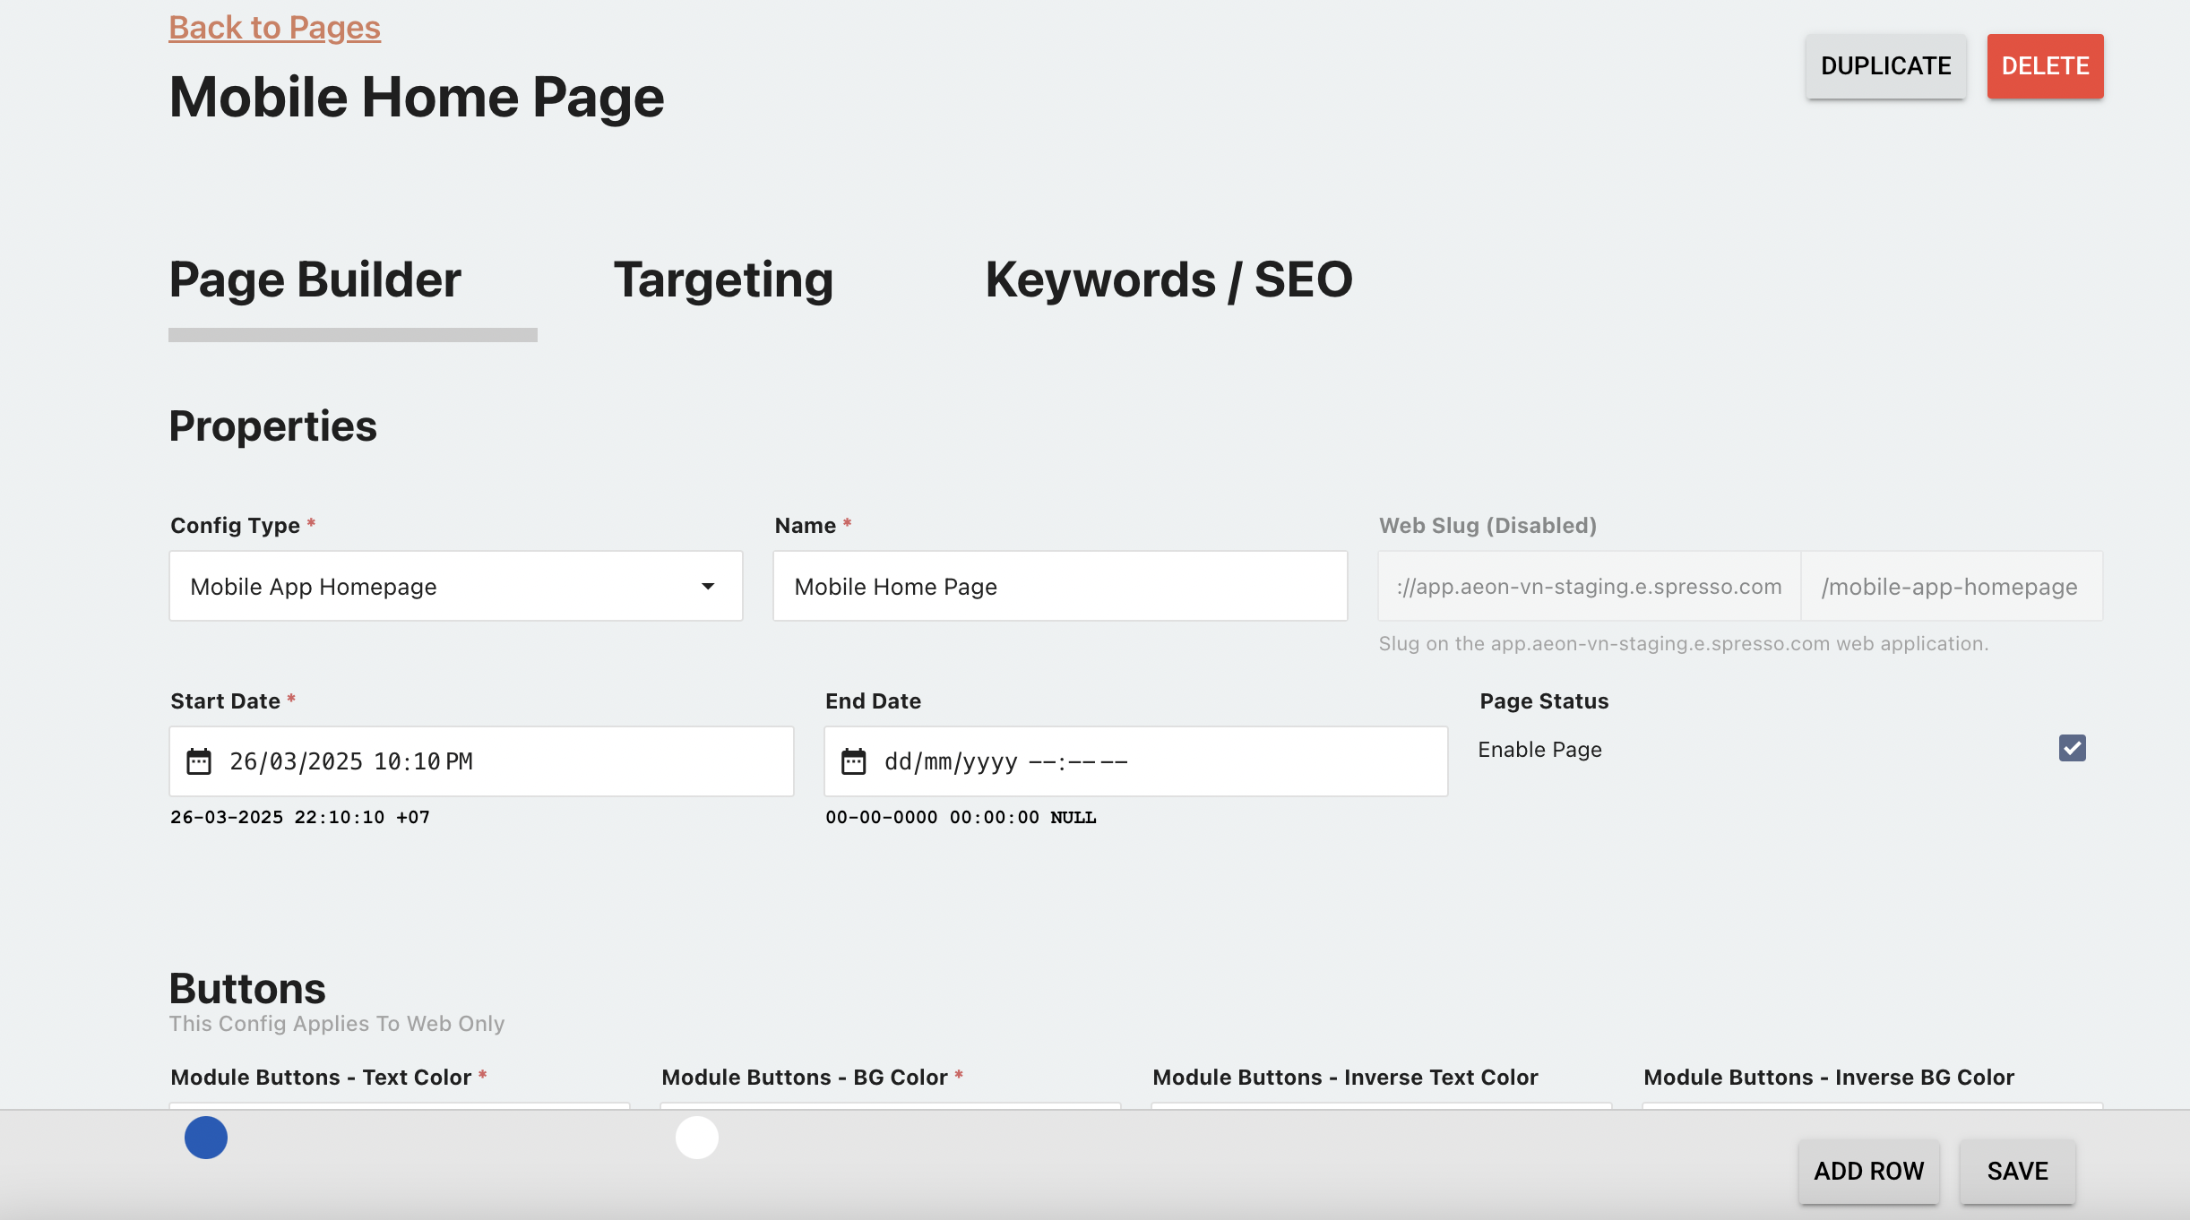Click the Back to Pages link
Image resolution: width=2190 pixels, height=1220 pixels.
tap(274, 28)
